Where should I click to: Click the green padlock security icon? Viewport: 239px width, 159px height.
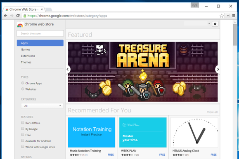point(25,16)
